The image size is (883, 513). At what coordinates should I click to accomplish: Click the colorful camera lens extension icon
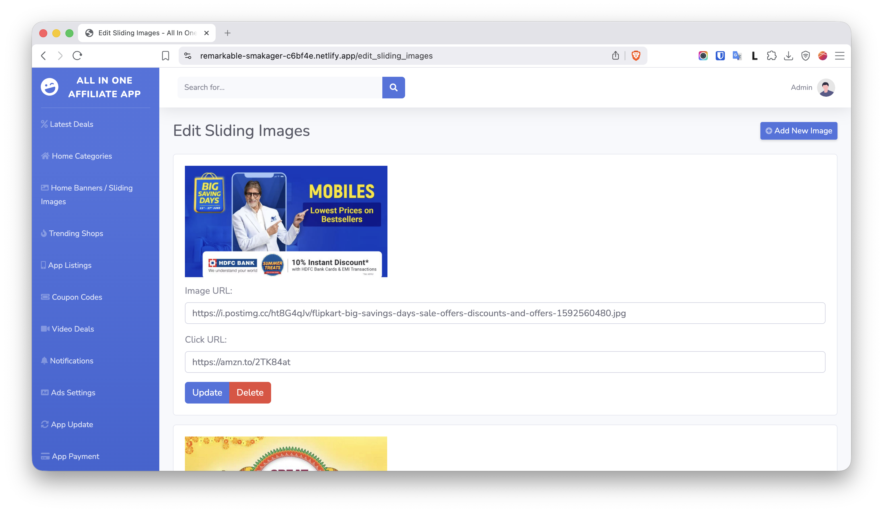pos(703,56)
